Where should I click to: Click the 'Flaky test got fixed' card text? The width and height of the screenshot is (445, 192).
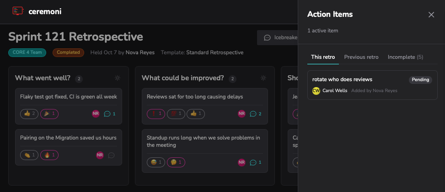tap(69, 97)
